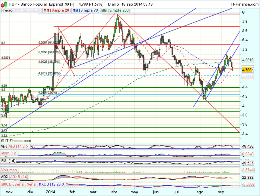Click the 4,6298 moving average value tag

248,76
